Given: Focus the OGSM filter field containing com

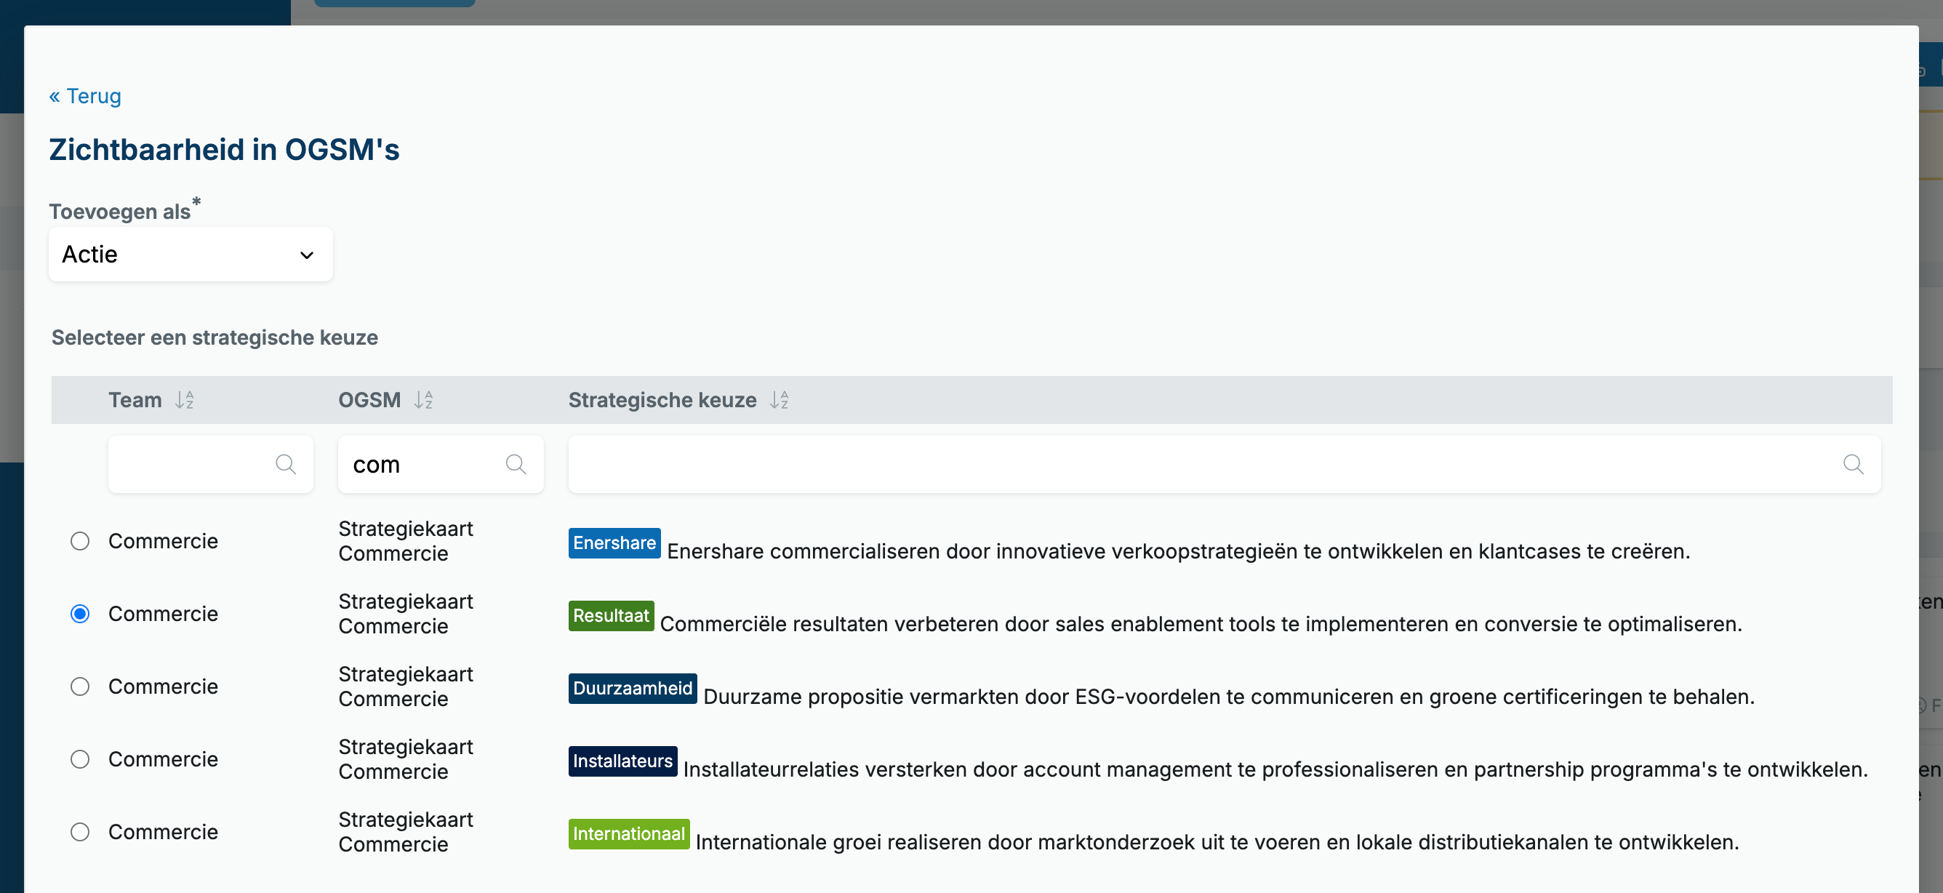Looking at the screenshot, I should pos(441,465).
